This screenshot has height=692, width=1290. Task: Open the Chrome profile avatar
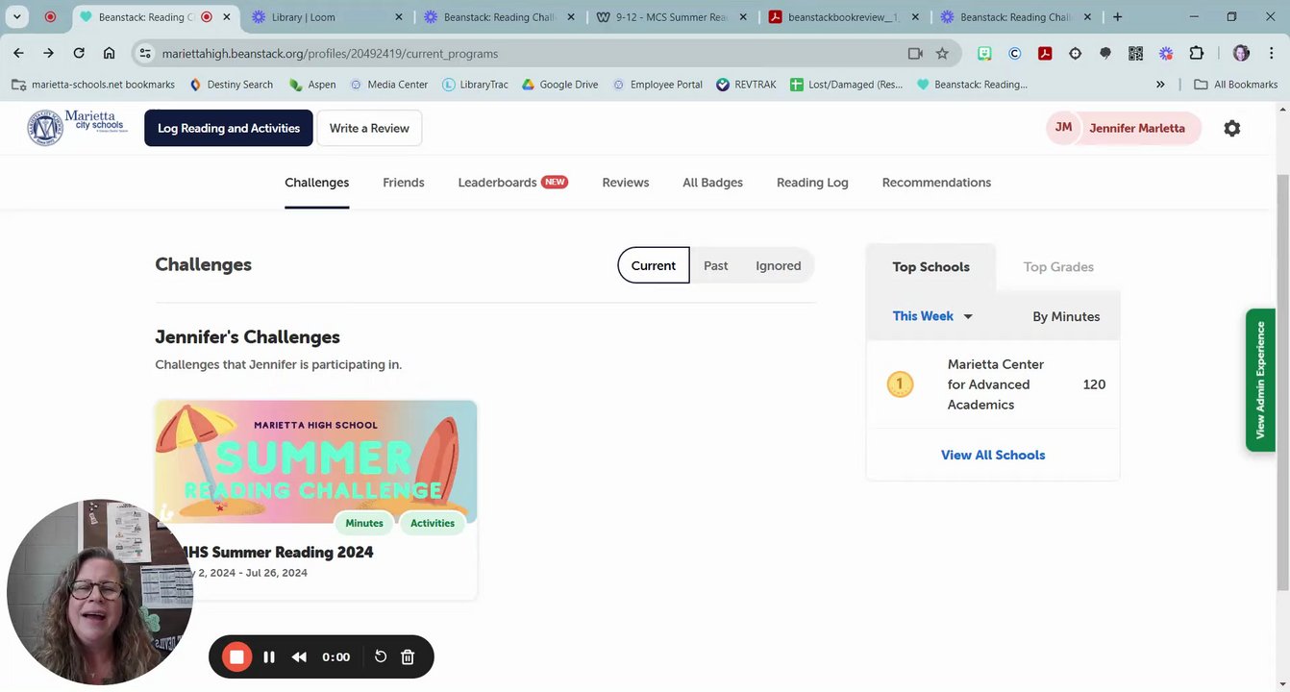pos(1241,54)
